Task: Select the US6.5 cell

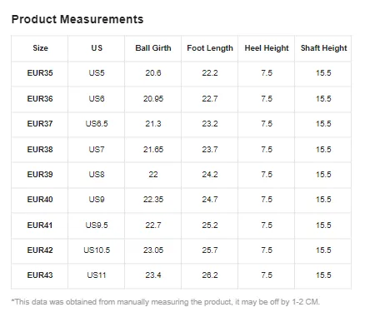Action: click(97, 124)
